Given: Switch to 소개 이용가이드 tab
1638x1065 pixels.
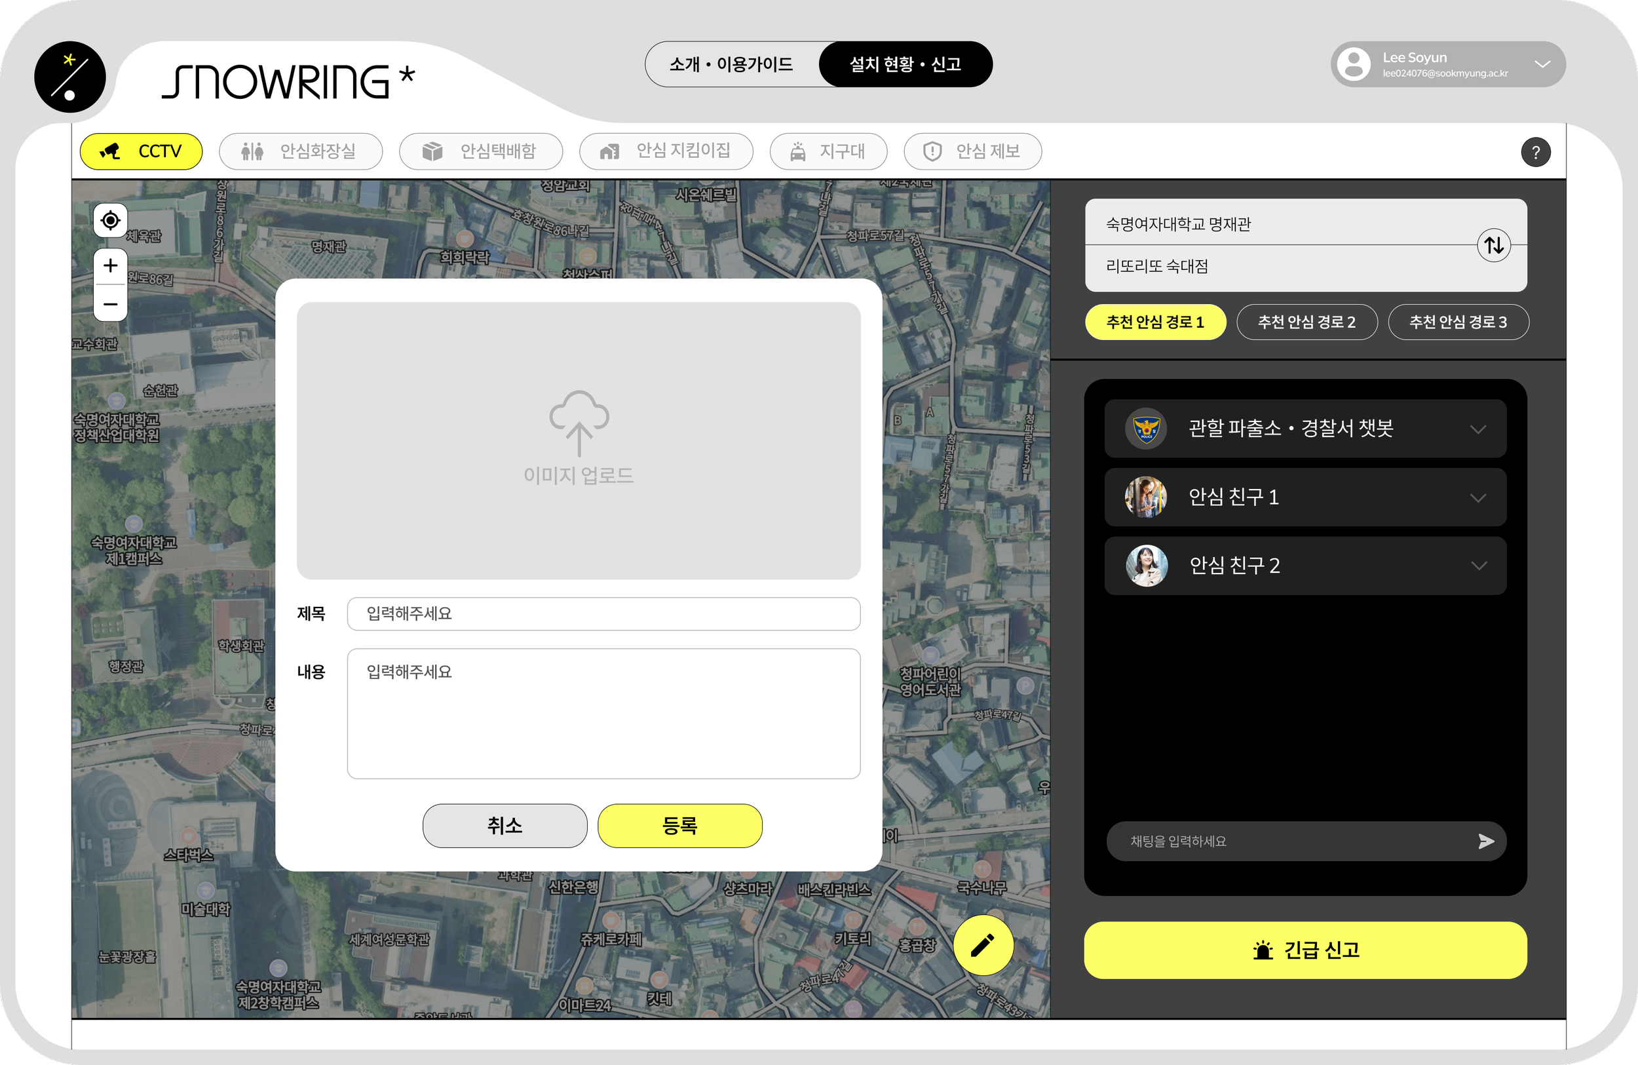Looking at the screenshot, I should pyautogui.click(x=731, y=65).
